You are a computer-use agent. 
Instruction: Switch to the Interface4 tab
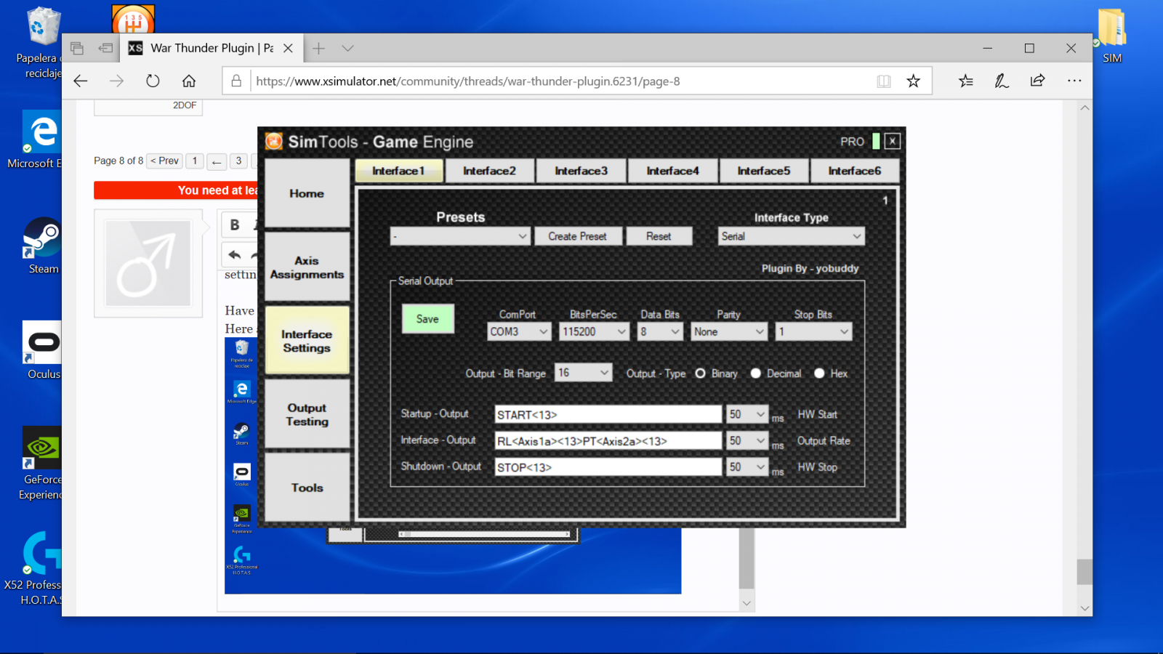(672, 171)
